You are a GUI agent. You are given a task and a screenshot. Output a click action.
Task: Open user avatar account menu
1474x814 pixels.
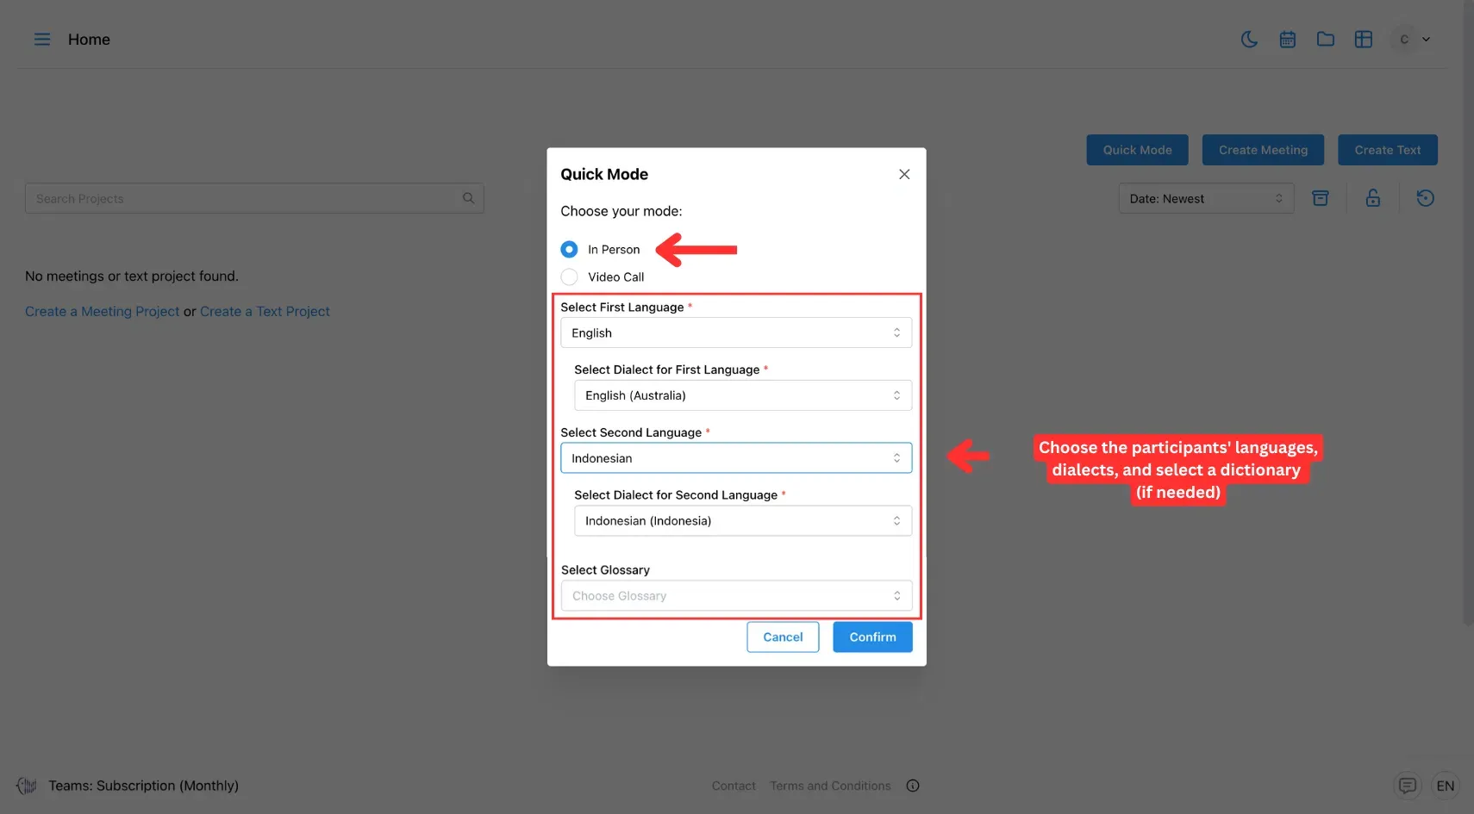pos(1411,40)
